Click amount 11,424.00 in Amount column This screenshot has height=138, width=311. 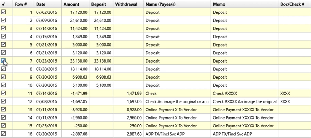tap(75, 29)
